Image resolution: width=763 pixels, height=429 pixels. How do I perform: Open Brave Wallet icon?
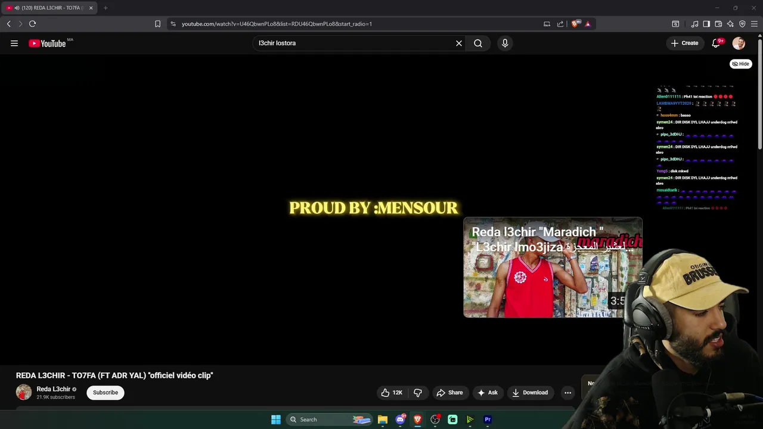718,24
